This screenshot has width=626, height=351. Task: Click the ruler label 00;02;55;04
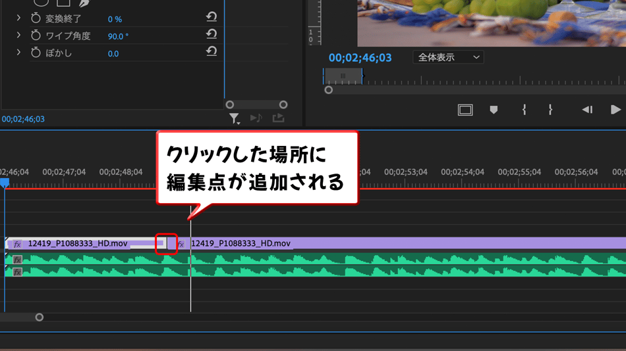(x=519, y=172)
